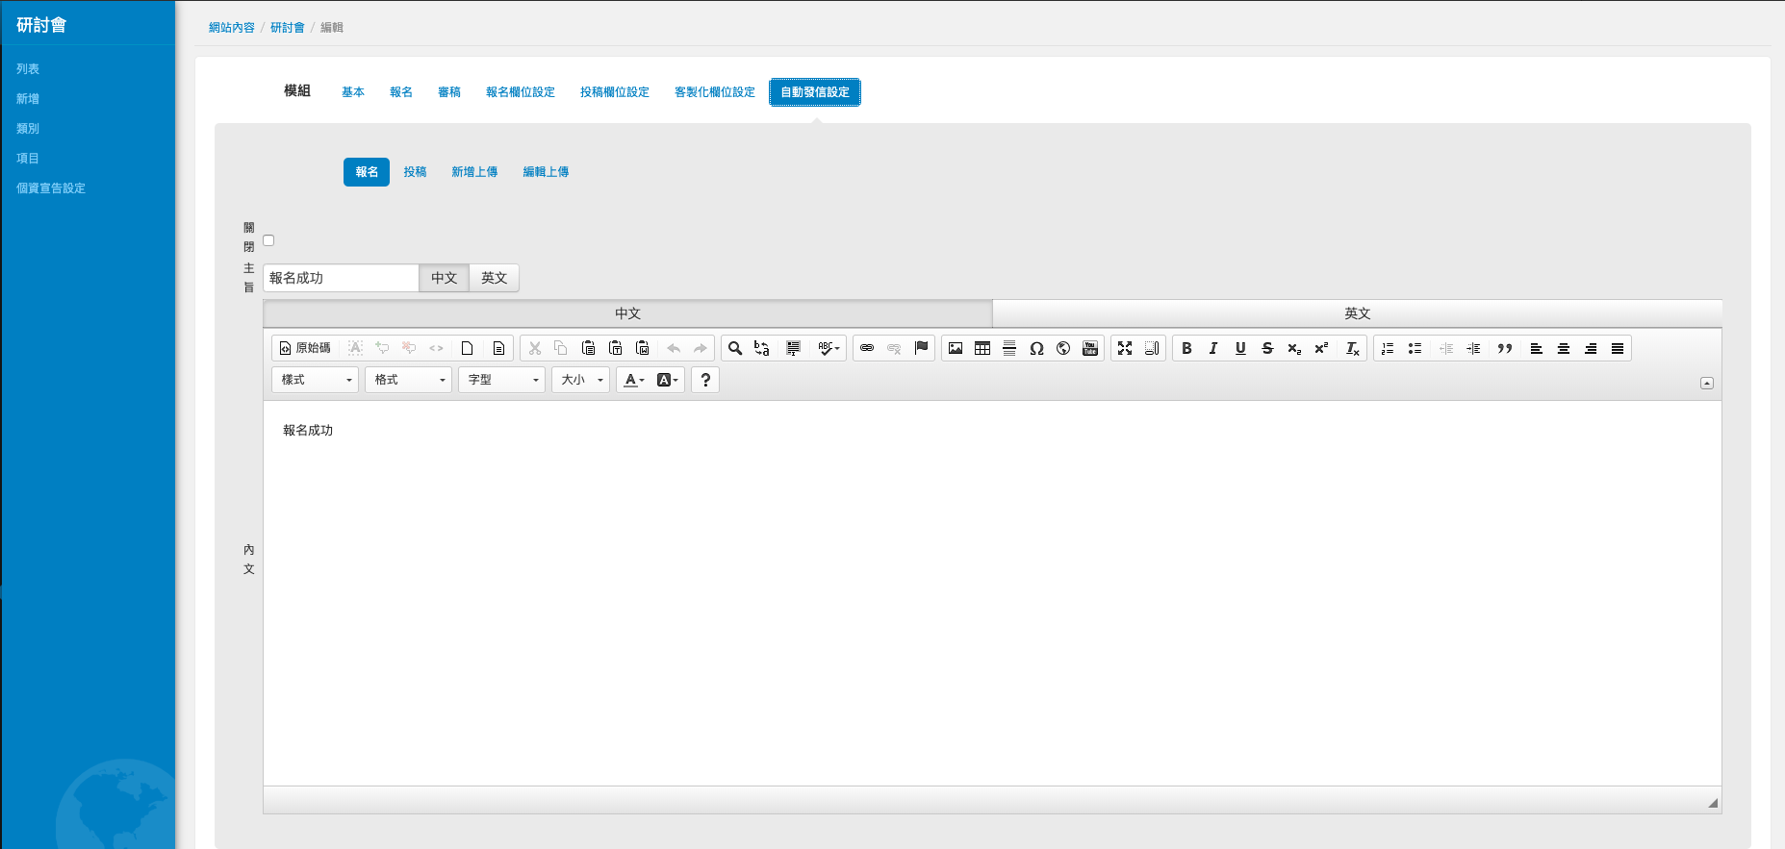Switch to the 投稿 sub-tab

pos(415,172)
